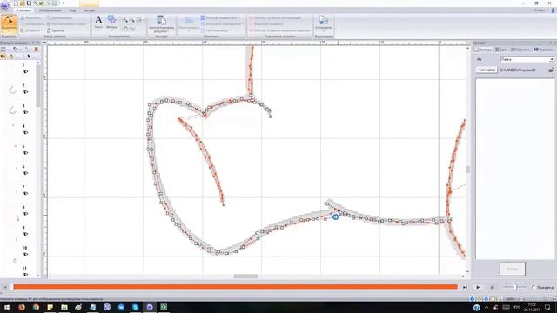This screenshot has width=557, height=313.
Task: Open Skype from the taskbar
Action: (136, 307)
